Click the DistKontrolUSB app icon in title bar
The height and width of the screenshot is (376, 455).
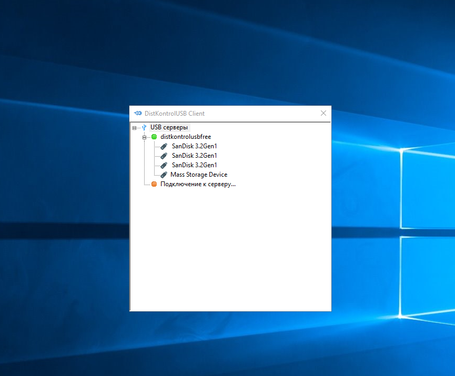(x=138, y=113)
